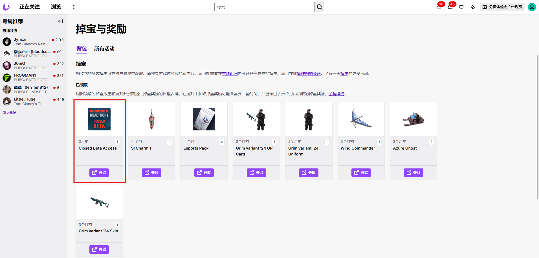Click Azure Ghost title text

405,148
